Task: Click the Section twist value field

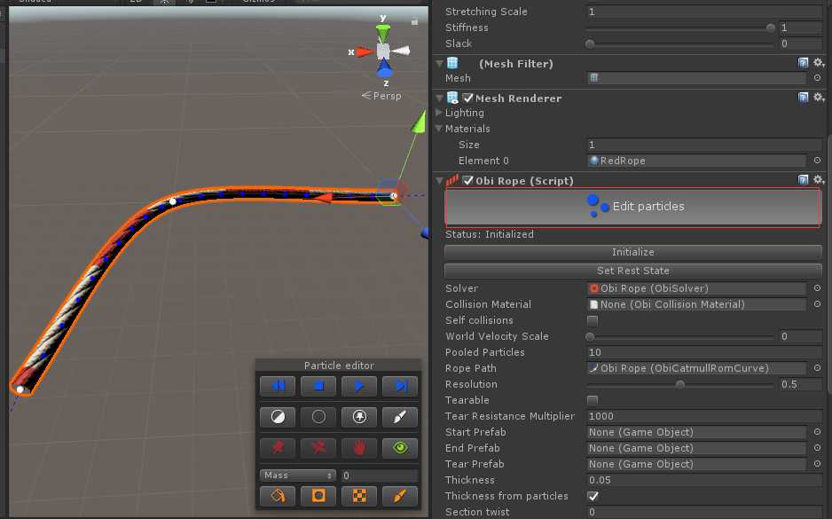Action: pos(704,512)
